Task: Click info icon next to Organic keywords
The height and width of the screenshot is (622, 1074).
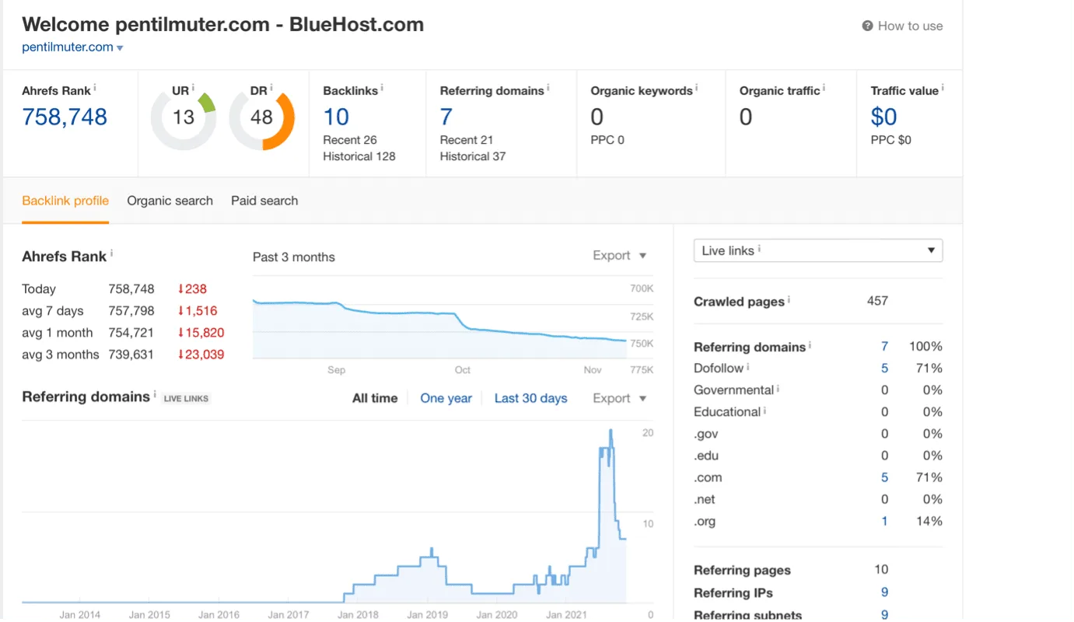Action: [697, 88]
